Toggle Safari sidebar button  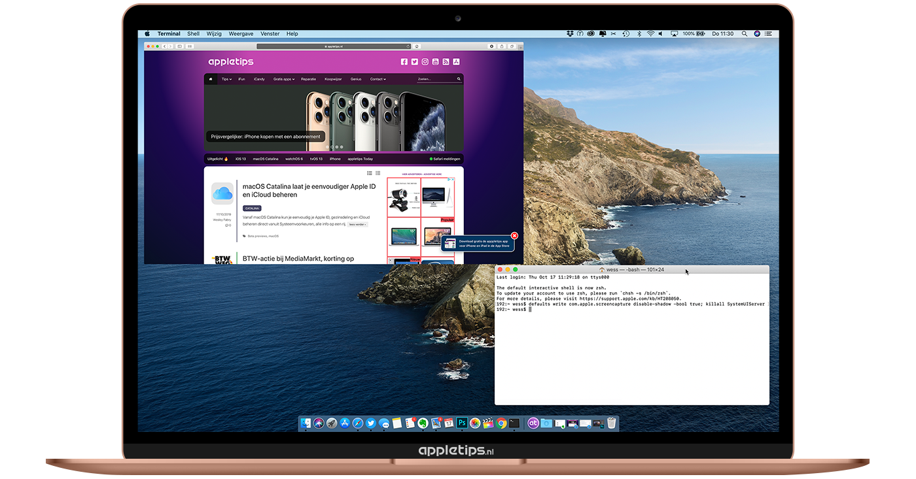[x=179, y=46]
